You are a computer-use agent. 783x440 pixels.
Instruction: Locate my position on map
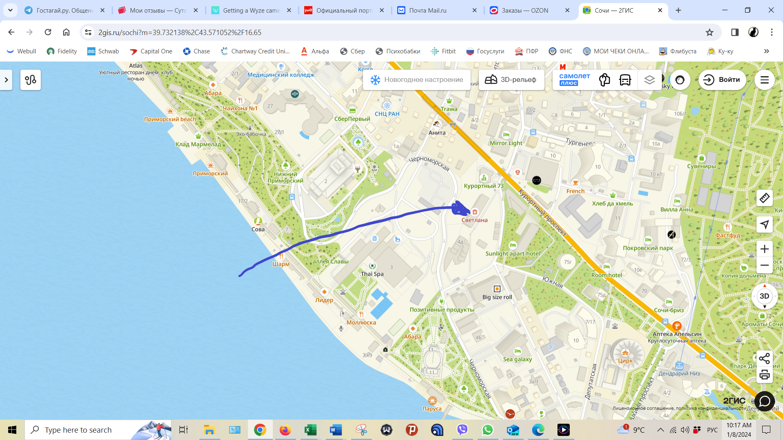click(764, 224)
